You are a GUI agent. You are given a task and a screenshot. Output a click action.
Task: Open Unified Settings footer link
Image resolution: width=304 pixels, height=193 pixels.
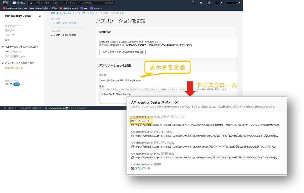[60, 108]
